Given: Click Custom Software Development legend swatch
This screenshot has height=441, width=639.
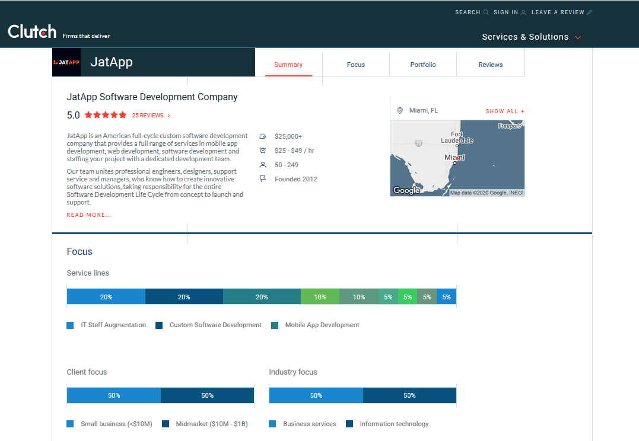Looking at the screenshot, I should click(x=159, y=325).
